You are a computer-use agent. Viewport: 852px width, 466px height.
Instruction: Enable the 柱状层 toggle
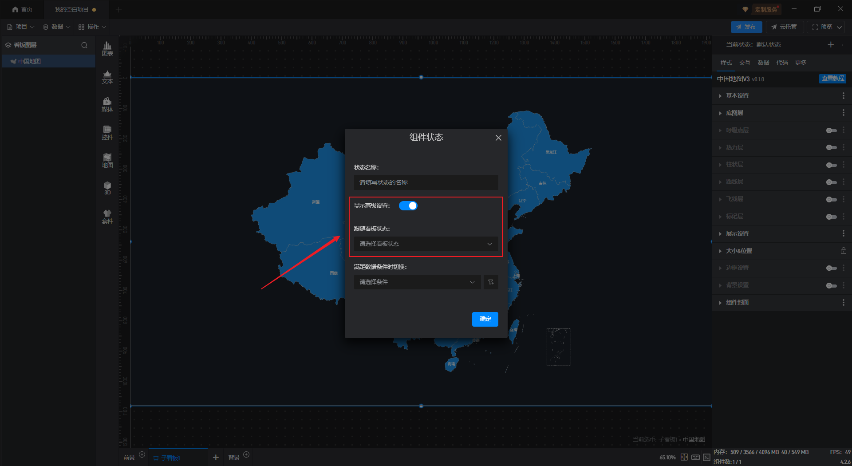831,165
